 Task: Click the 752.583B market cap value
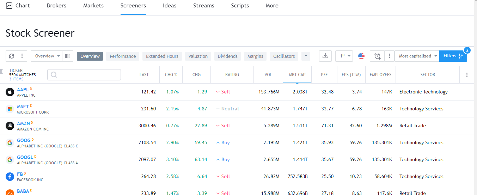(x=297, y=177)
